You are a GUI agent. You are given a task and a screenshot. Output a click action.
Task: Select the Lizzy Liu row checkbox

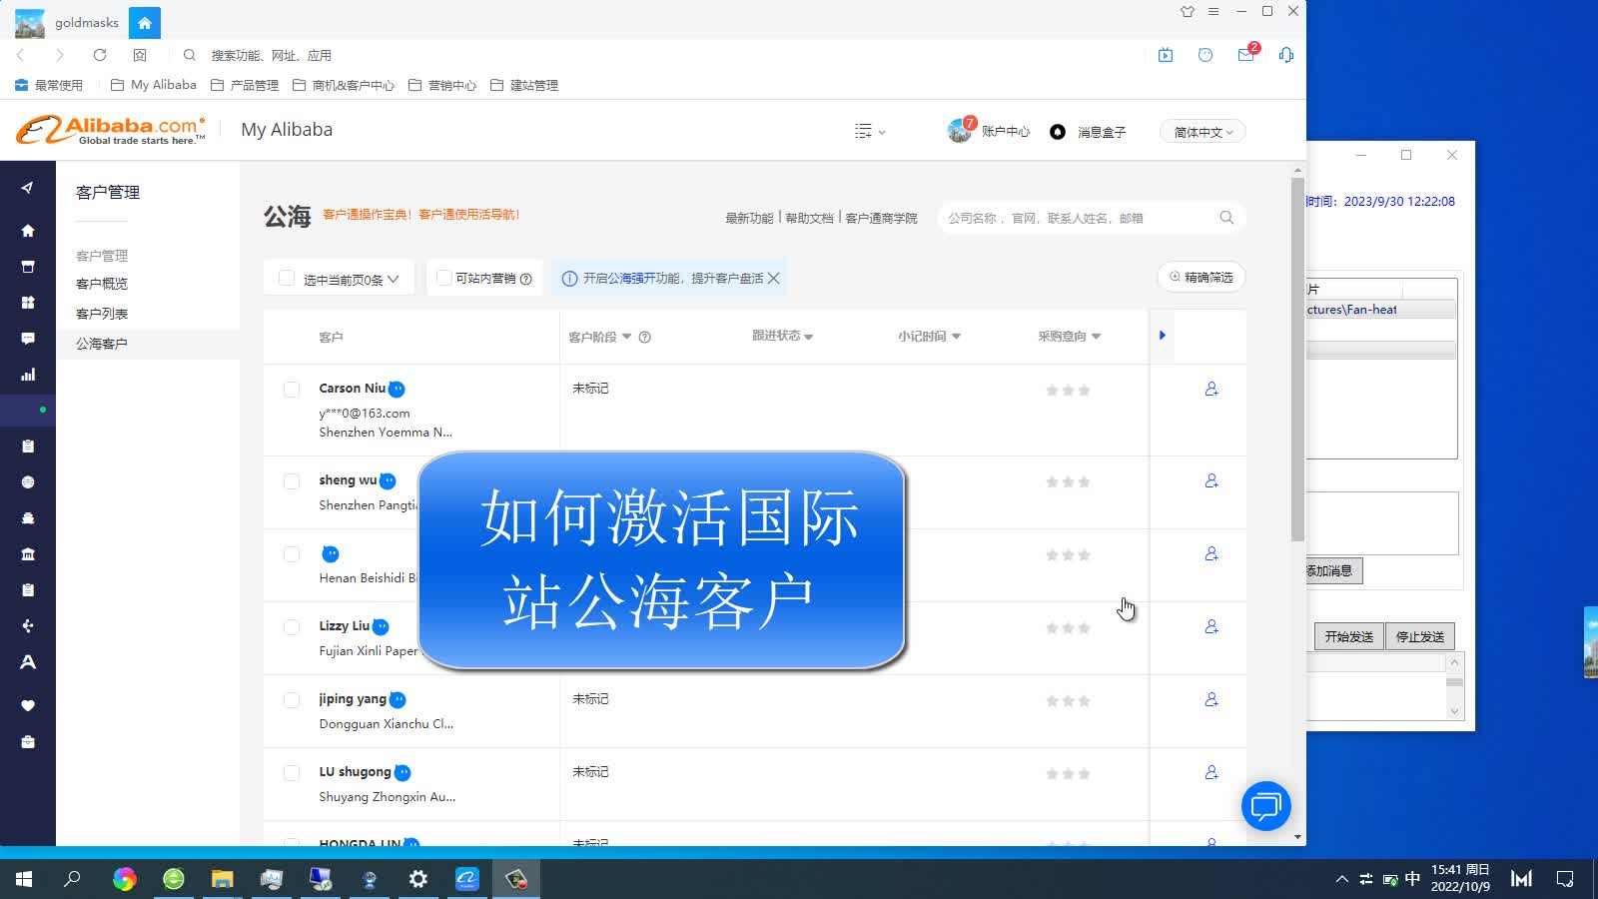tap(292, 627)
